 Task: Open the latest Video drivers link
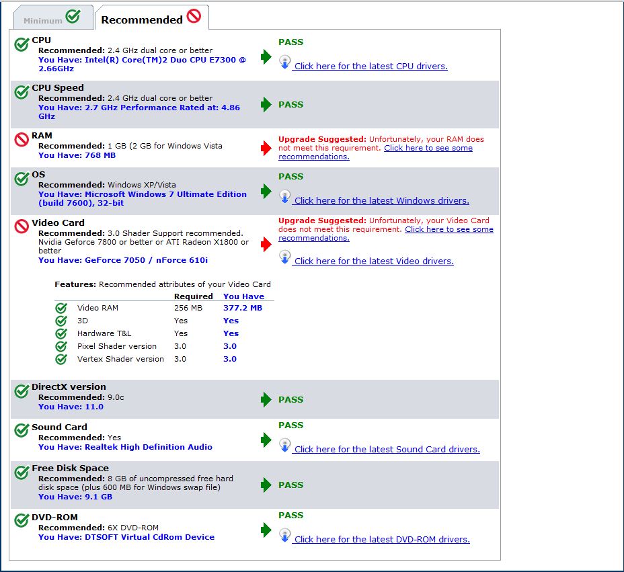[x=373, y=261]
